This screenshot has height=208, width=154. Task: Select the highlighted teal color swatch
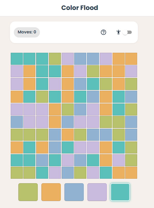120,192
